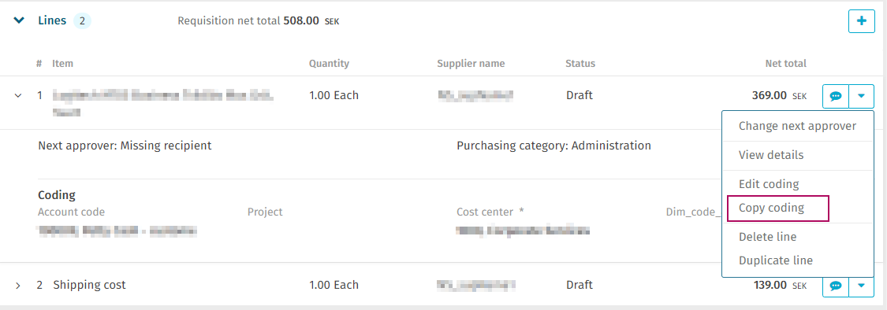The width and height of the screenshot is (887, 310).
Task: Click the Net total column header
Action: tap(786, 63)
